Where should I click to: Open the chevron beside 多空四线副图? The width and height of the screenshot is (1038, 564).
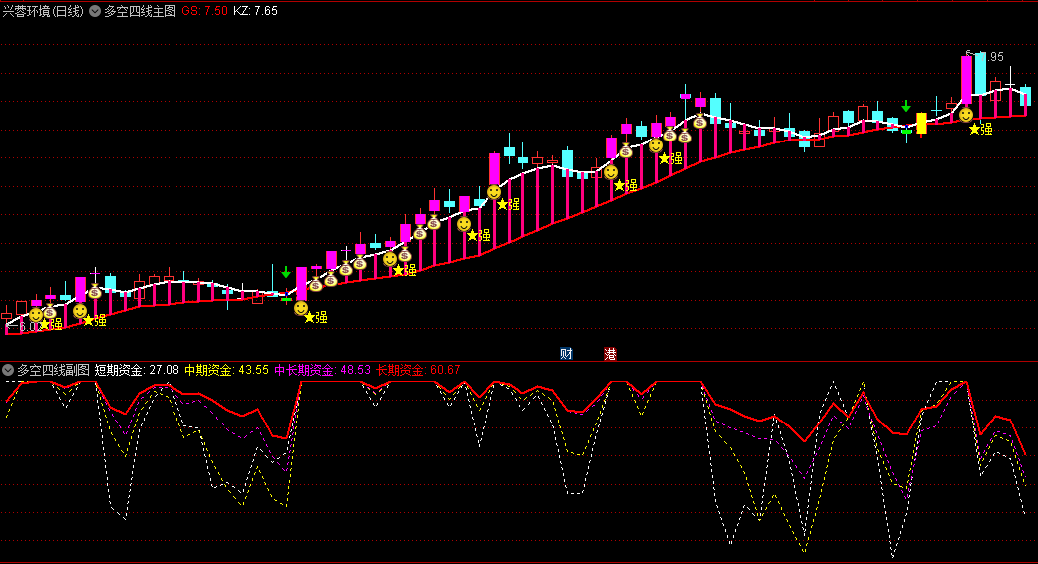[x=8, y=370]
